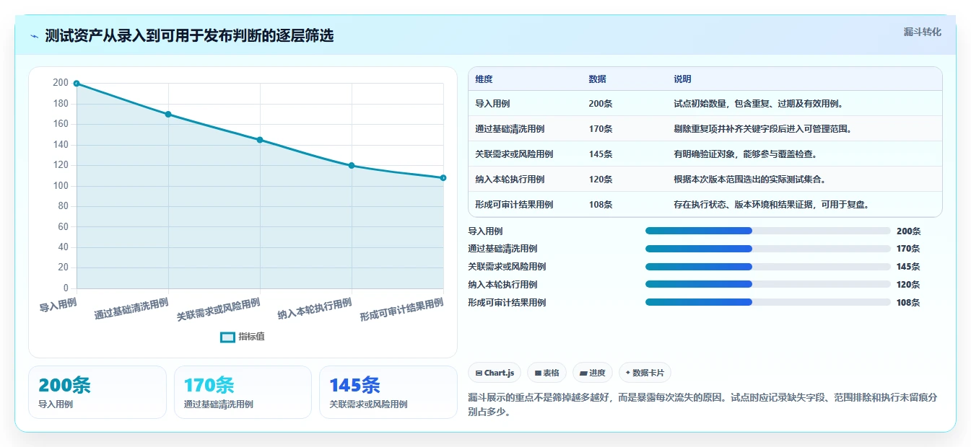Click the 形成可审计结果用例 progress bar
Image resolution: width=971 pixels, height=447 pixels.
pos(768,303)
